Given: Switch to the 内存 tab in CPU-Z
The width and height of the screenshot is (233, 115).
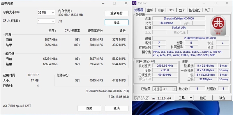Looking at the screenshot, I should click(x=161, y=10).
